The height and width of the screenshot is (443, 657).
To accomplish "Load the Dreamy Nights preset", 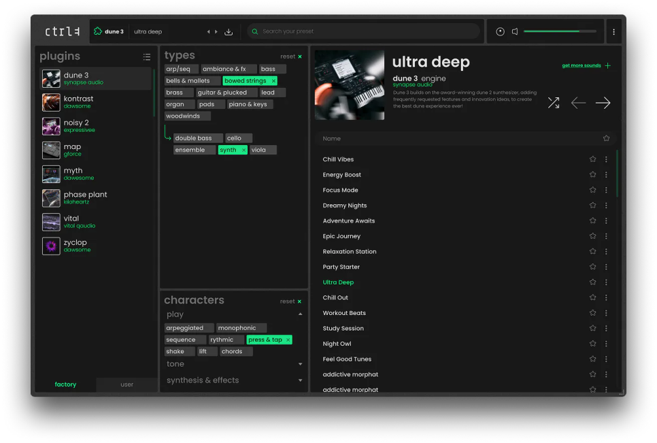I will [x=344, y=206].
